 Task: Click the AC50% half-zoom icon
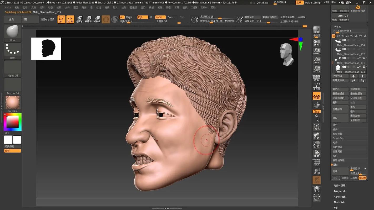click(x=317, y=69)
